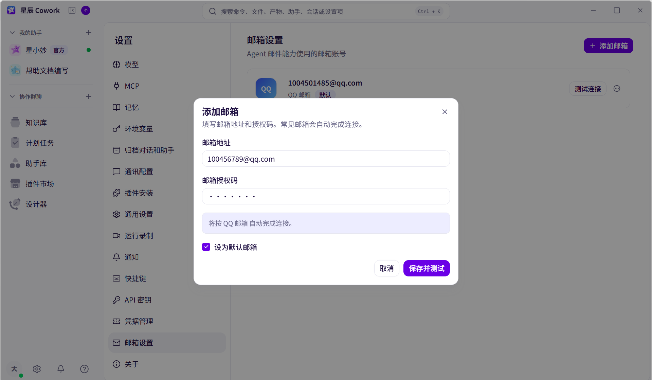Click the 邮箱地址 input field
Image resolution: width=652 pixels, height=380 pixels.
[x=326, y=159]
